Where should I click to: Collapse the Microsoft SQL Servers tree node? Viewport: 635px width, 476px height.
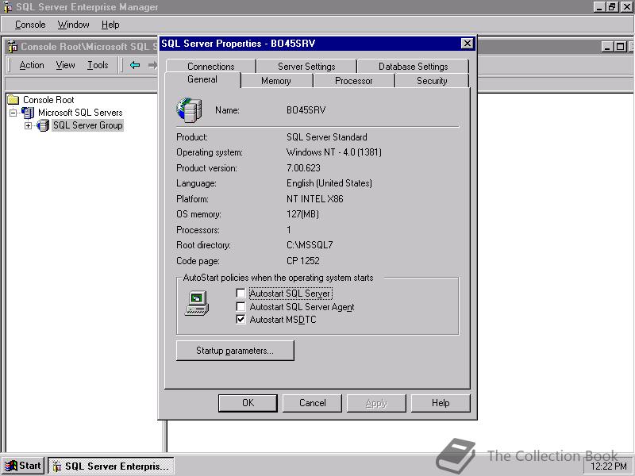pyautogui.click(x=13, y=113)
